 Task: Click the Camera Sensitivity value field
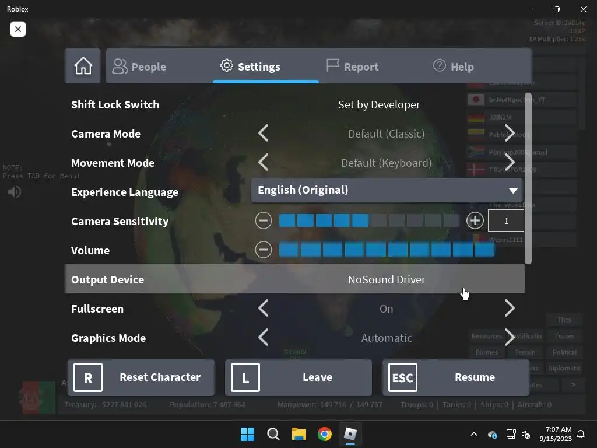click(506, 220)
